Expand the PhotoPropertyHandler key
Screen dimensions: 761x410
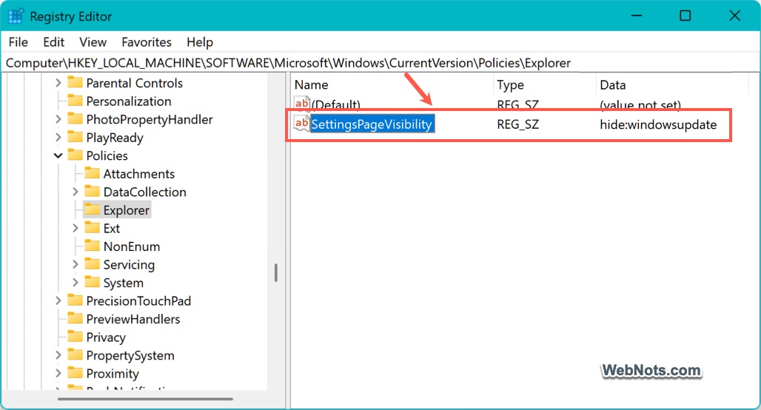pyautogui.click(x=58, y=119)
